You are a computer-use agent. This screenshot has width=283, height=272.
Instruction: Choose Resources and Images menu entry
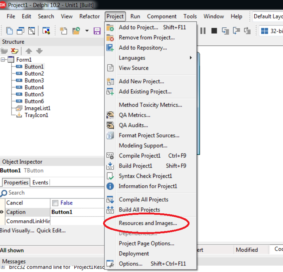pos(151,223)
